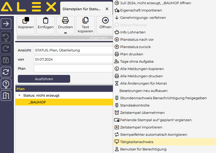Click the Einfügen clipboard icon
This screenshot has height=153, width=216.
(x=45, y=20)
